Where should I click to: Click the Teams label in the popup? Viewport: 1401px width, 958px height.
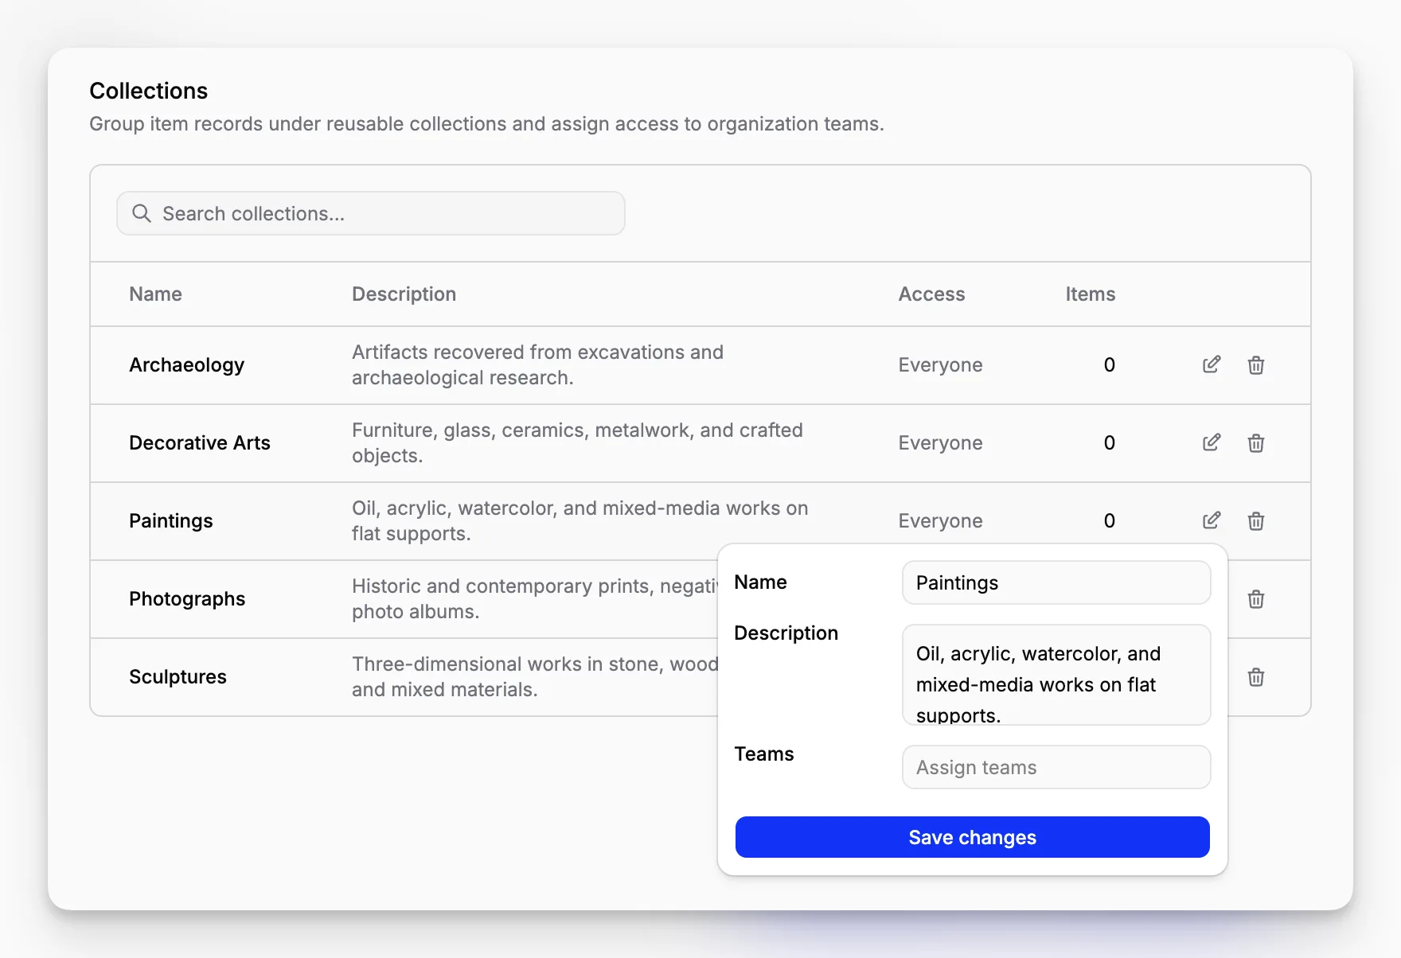tap(764, 754)
